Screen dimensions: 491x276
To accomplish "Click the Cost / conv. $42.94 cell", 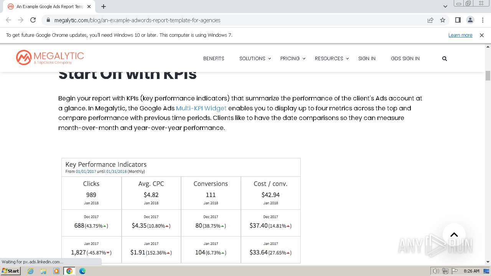I will click(270, 193).
